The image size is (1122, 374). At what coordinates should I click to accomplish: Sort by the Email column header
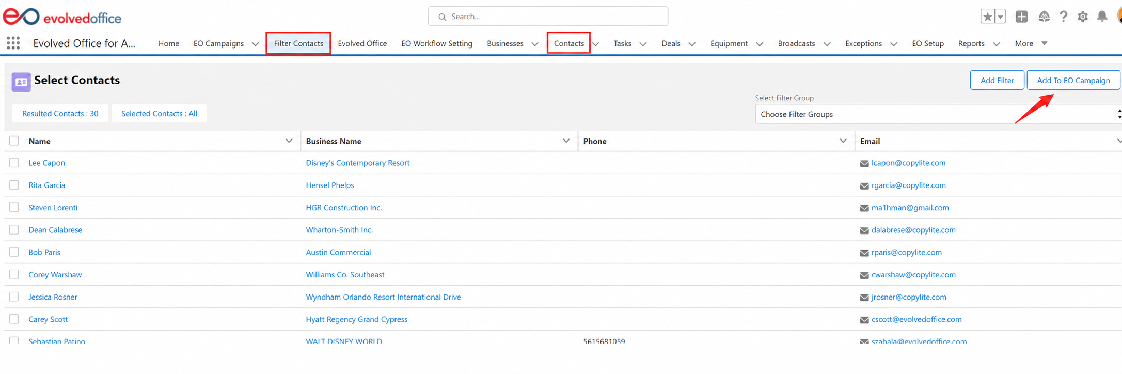pyautogui.click(x=870, y=141)
